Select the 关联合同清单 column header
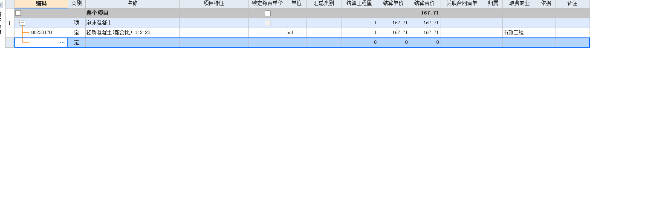Viewport: 668px width, 209px height. (x=462, y=3)
